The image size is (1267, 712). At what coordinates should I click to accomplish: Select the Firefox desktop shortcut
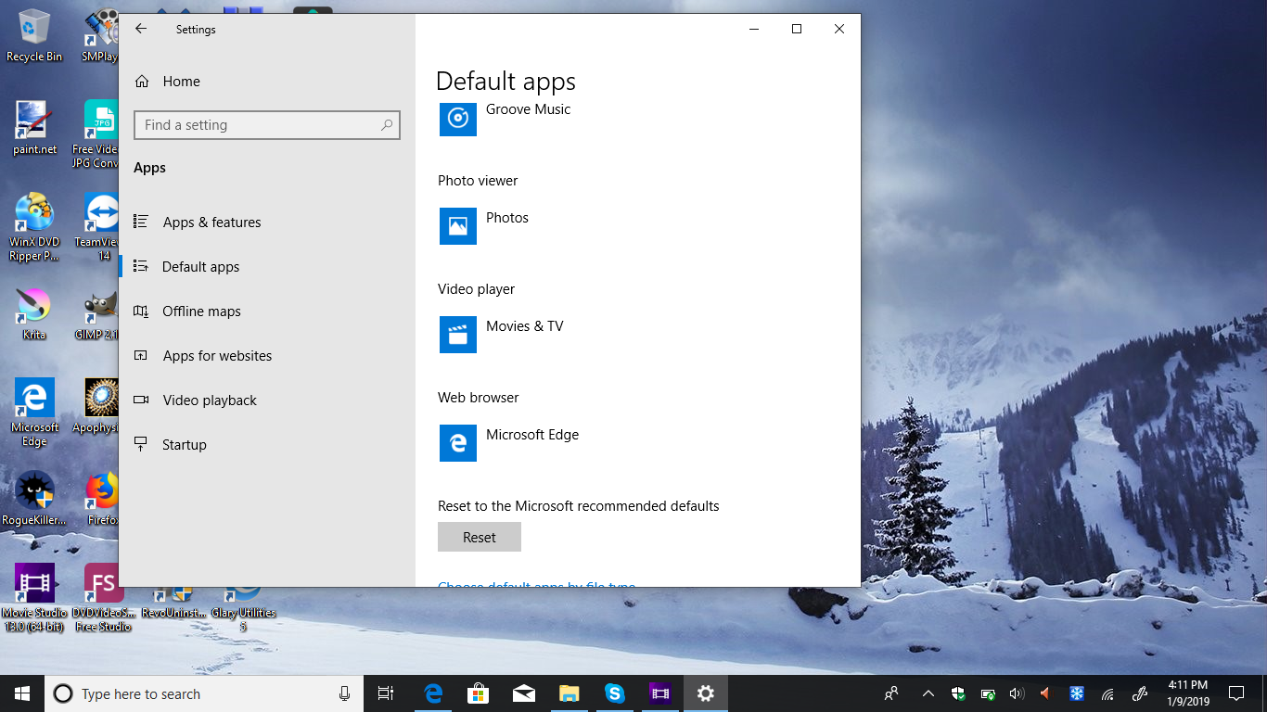(102, 499)
